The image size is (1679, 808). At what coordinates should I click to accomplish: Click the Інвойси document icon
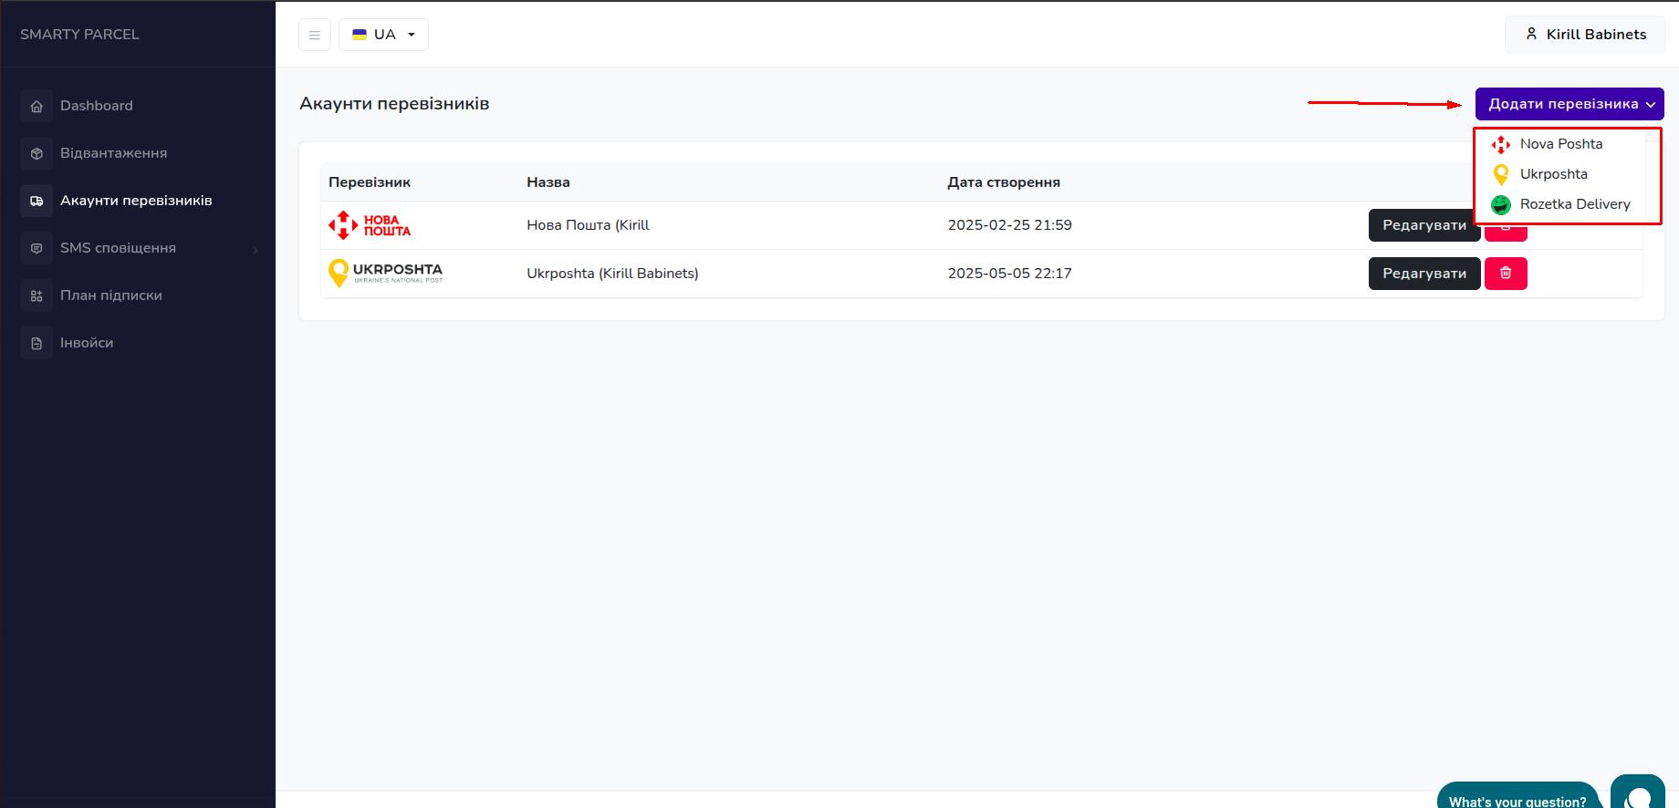coord(36,343)
